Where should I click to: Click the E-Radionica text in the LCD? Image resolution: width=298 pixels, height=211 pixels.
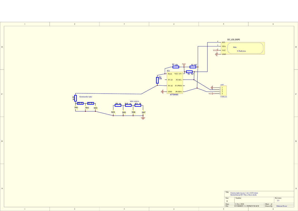click(x=242, y=51)
